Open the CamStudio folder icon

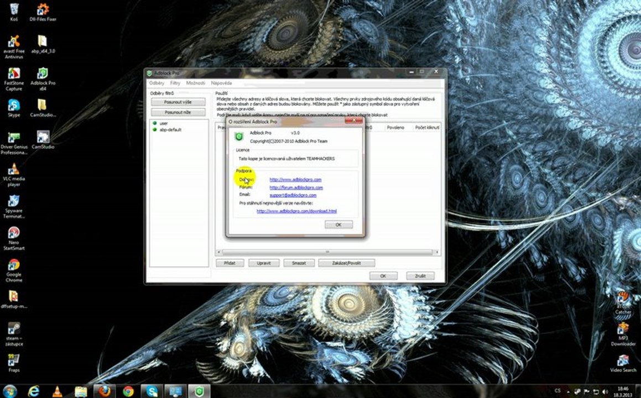(x=43, y=108)
